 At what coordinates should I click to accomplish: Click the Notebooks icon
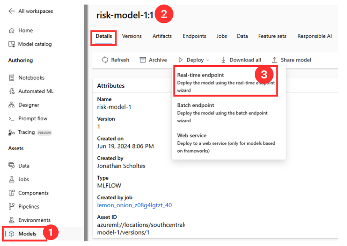(x=12, y=78)
